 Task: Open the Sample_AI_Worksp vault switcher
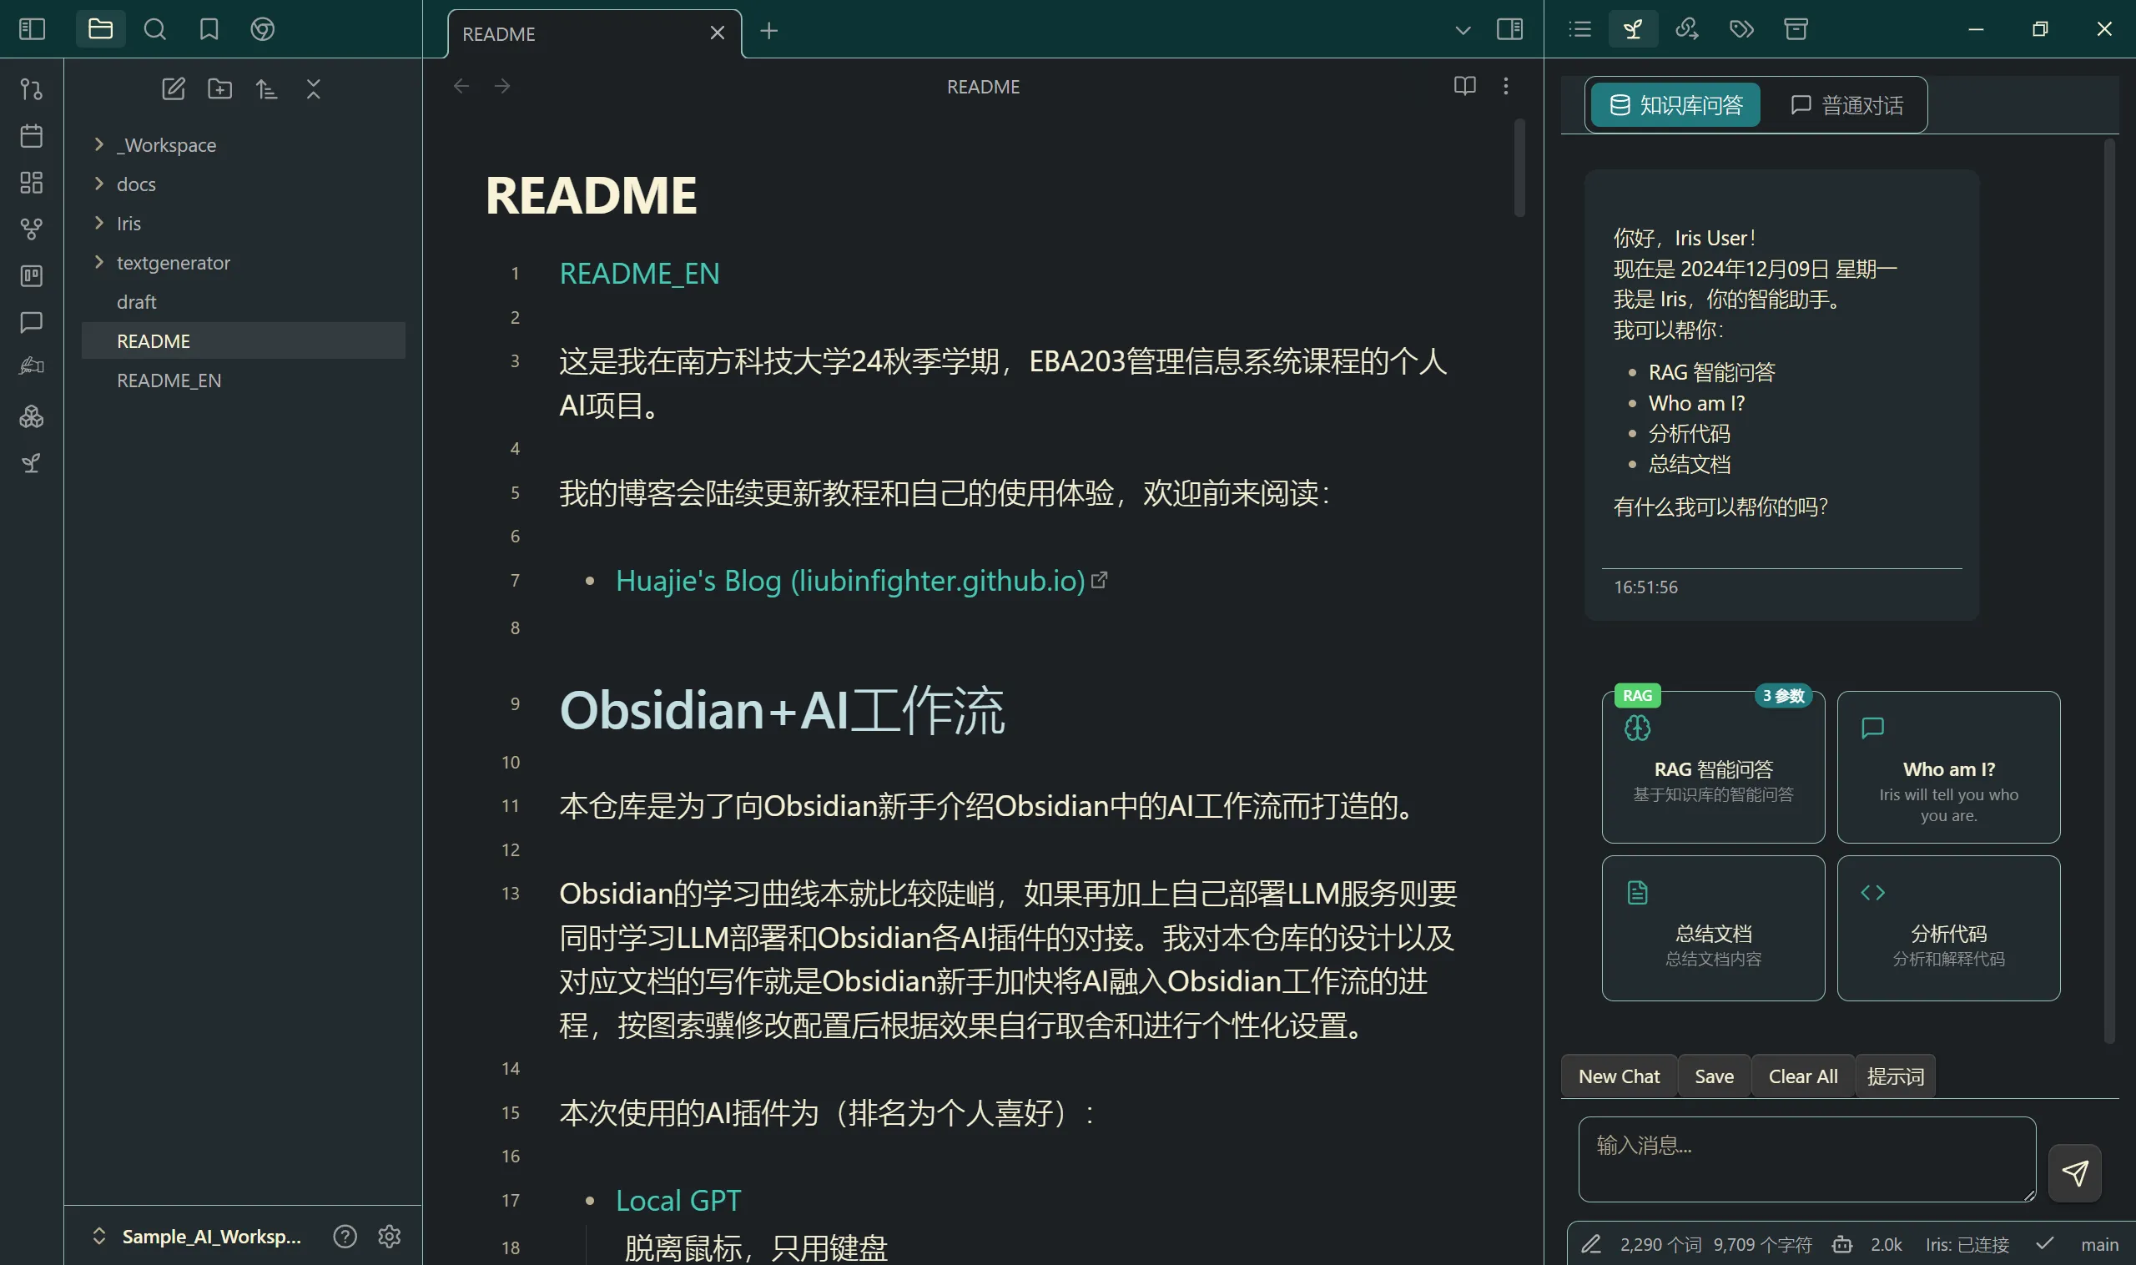pos(196,1236)
